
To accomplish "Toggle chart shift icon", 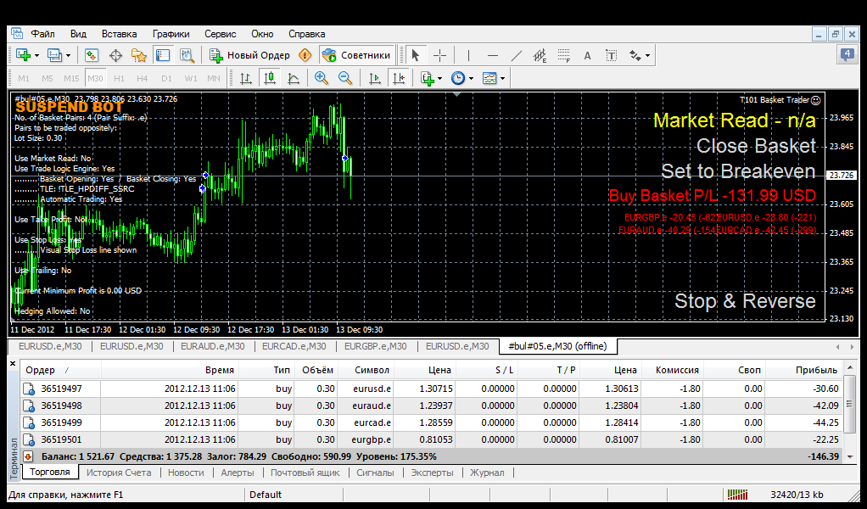I will pos(399,79).
